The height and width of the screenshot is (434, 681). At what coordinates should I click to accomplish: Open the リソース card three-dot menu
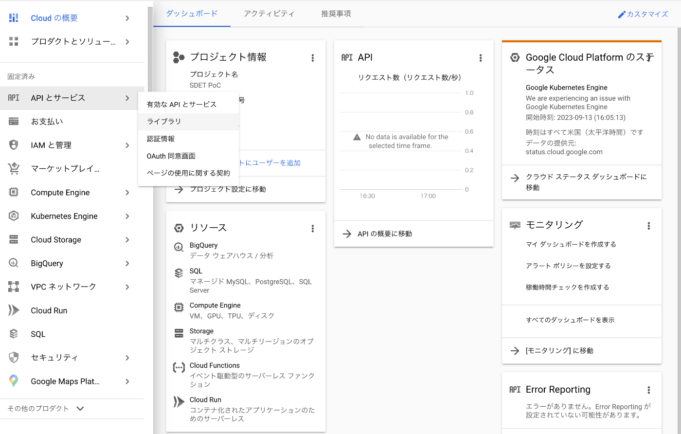313,229
